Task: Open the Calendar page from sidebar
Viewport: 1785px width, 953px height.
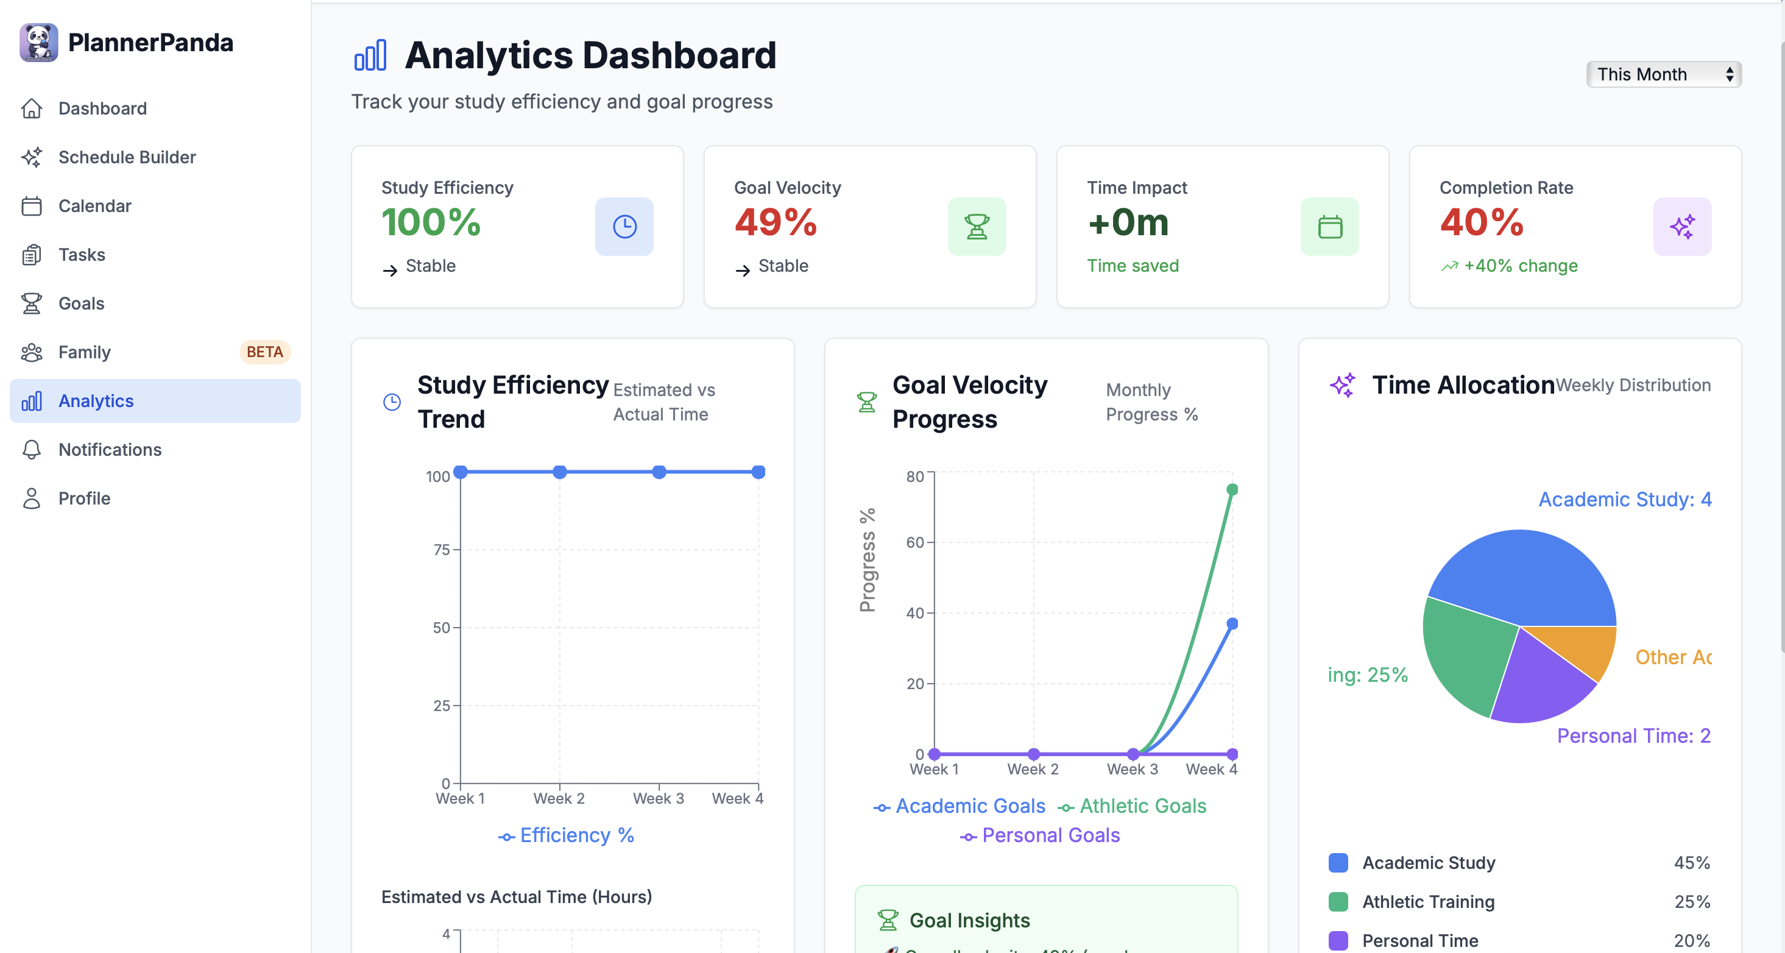Action: coord(94,206)
